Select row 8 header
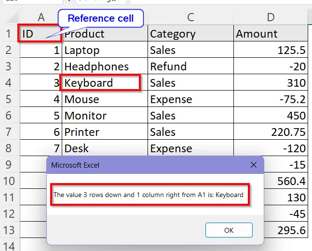Image resolution: width=312 pixels, height=251 pixels. pyautogui.click(x=8, y=148)
